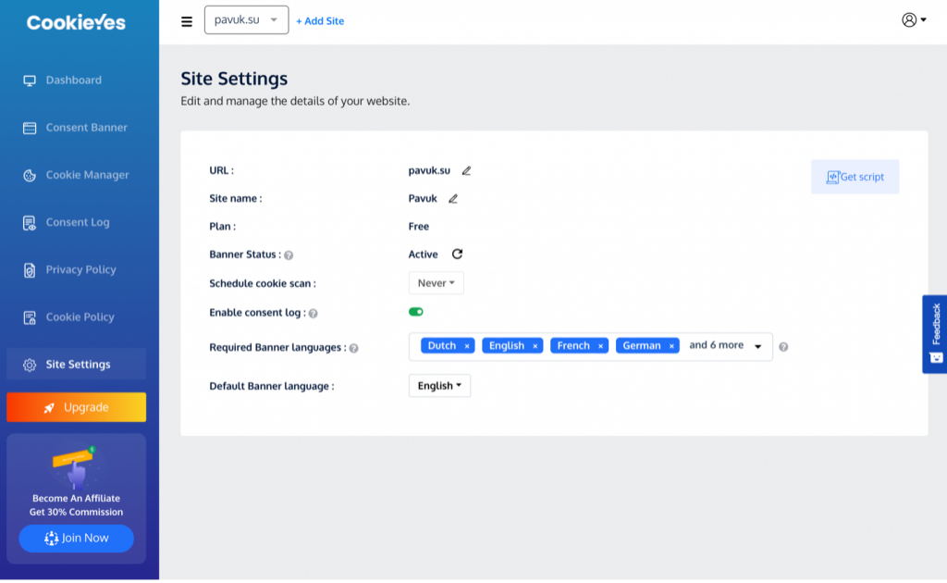
Task: Show Banner Status help tooltip icon
Action: (289, 255)
